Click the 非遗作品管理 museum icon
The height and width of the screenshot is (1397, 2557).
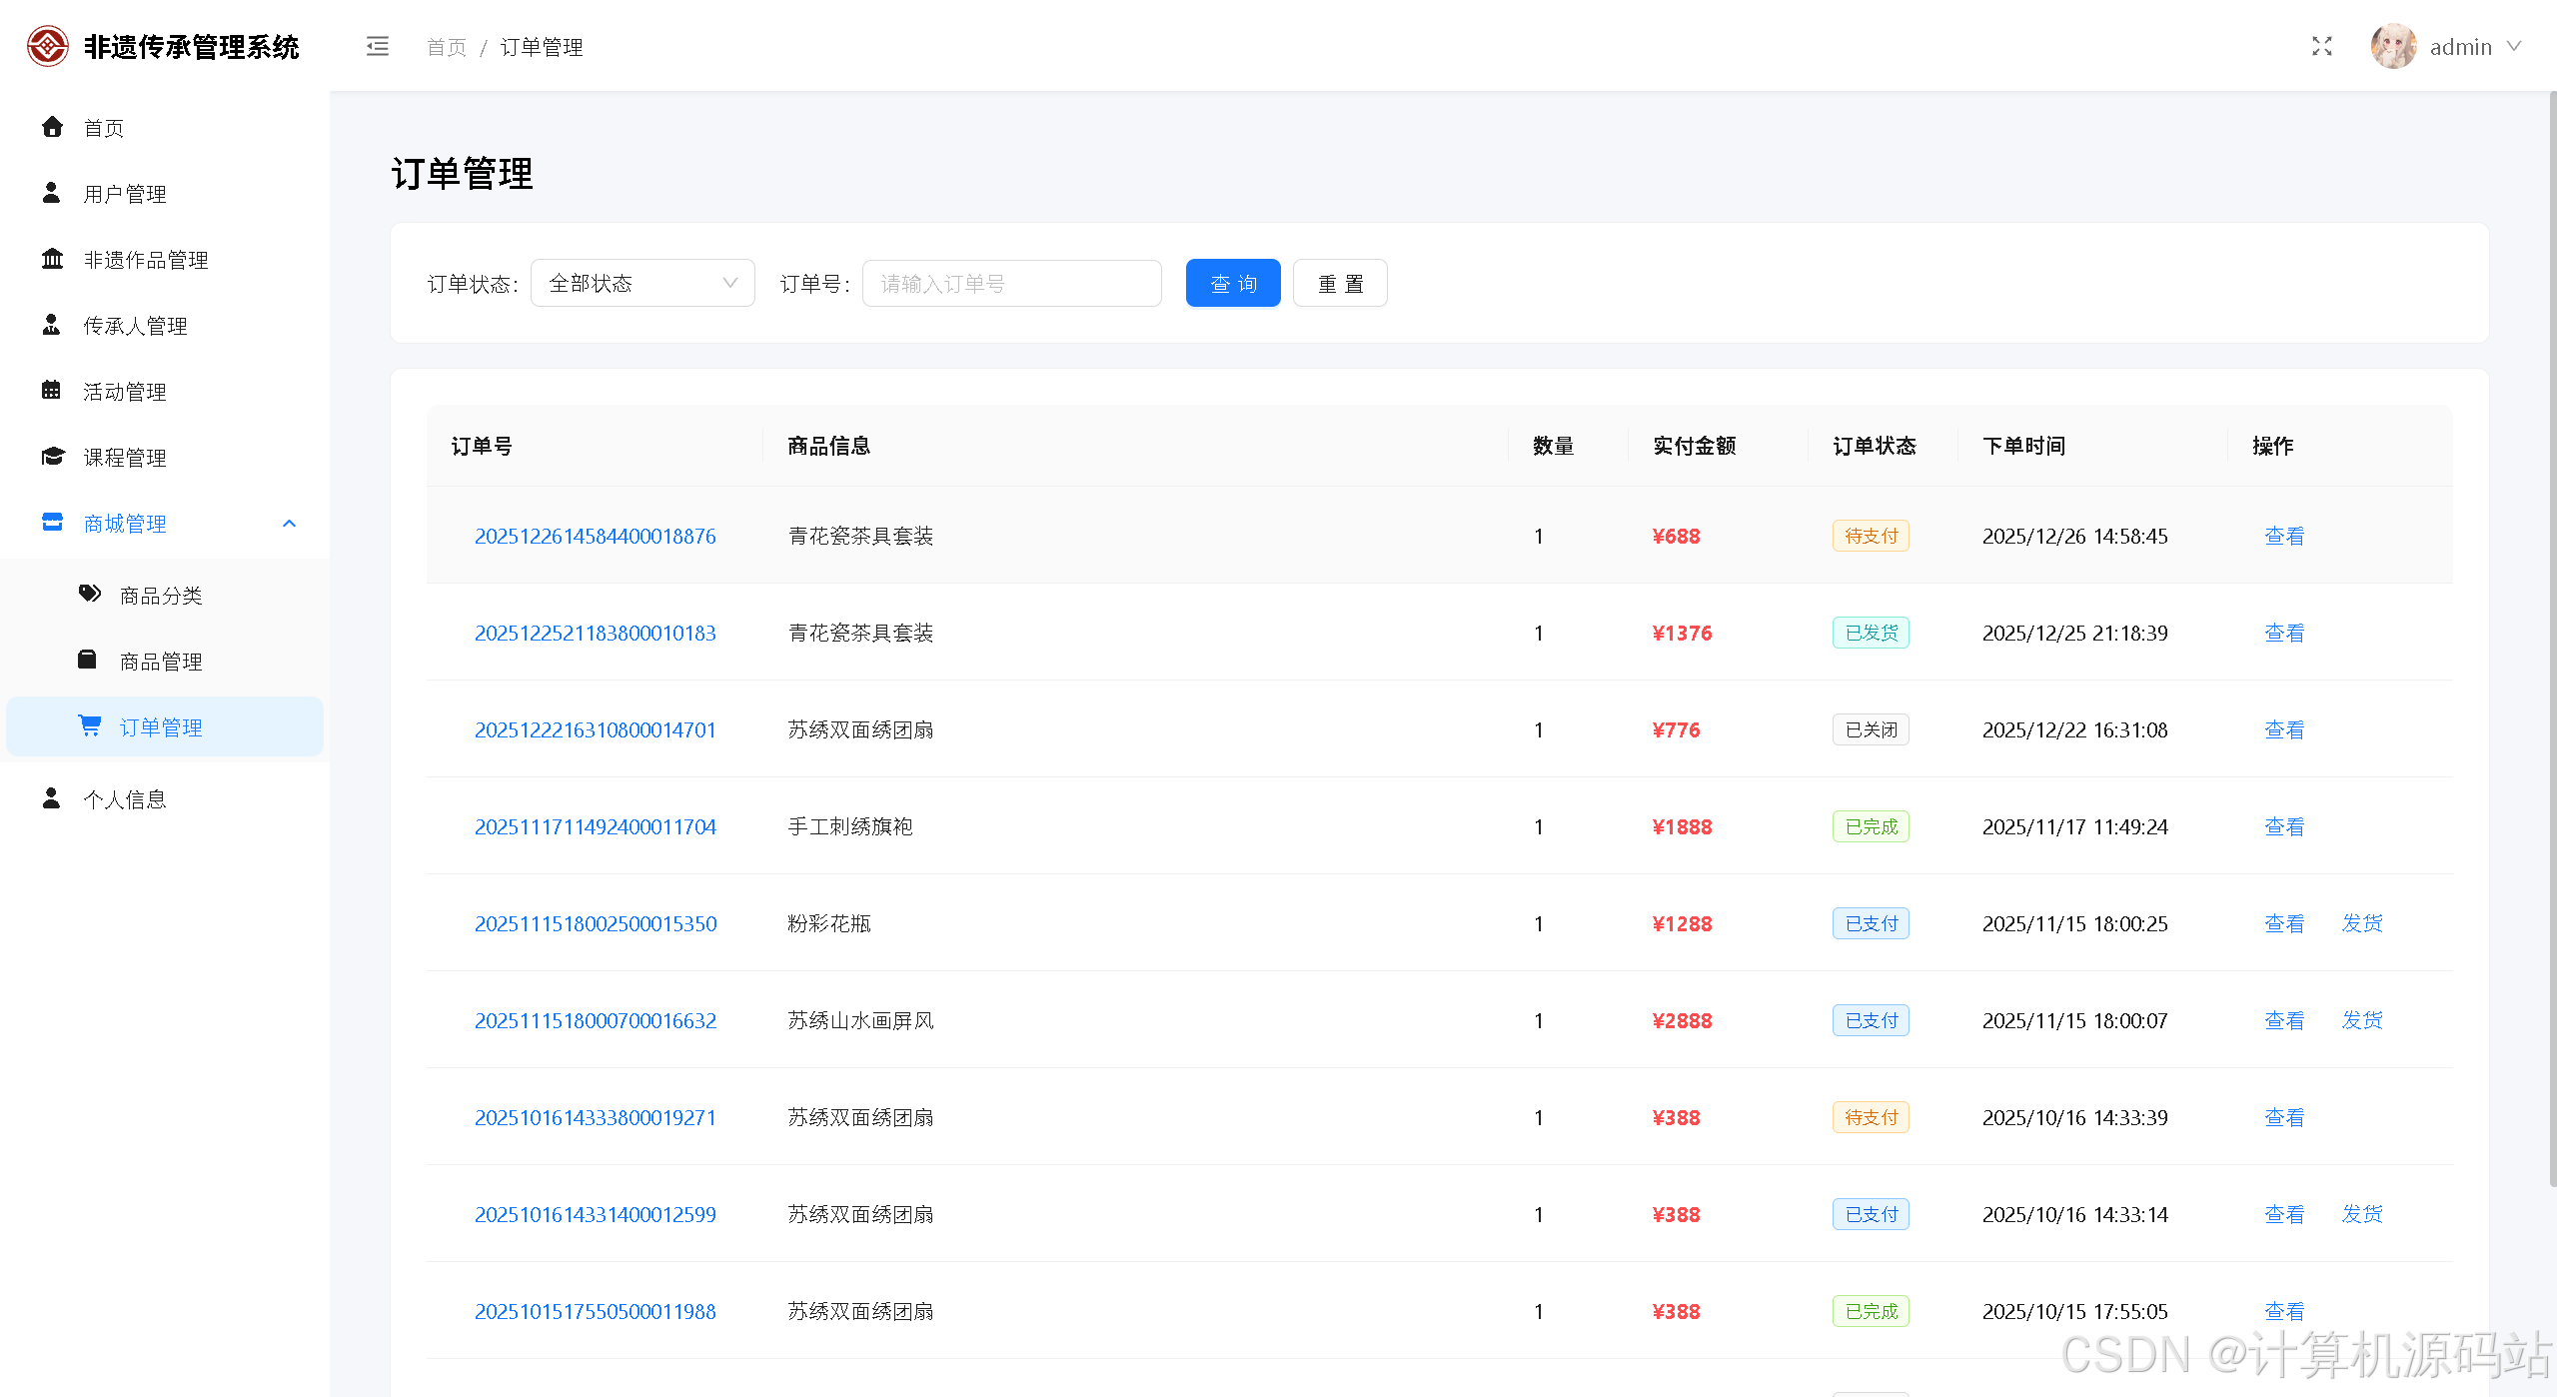coord(52,259)
